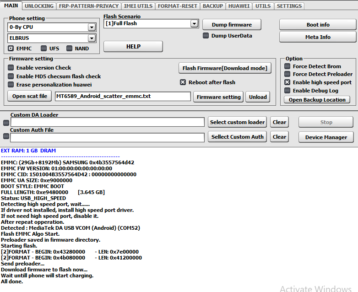Expand the 0-By CPU dropdown

pos(92,27)
